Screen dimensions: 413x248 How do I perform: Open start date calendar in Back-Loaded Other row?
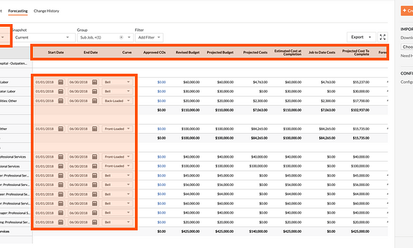[61, 101]
